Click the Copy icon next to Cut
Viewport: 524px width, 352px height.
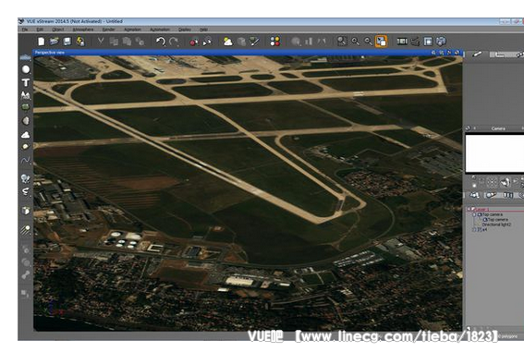pos(114,42)
